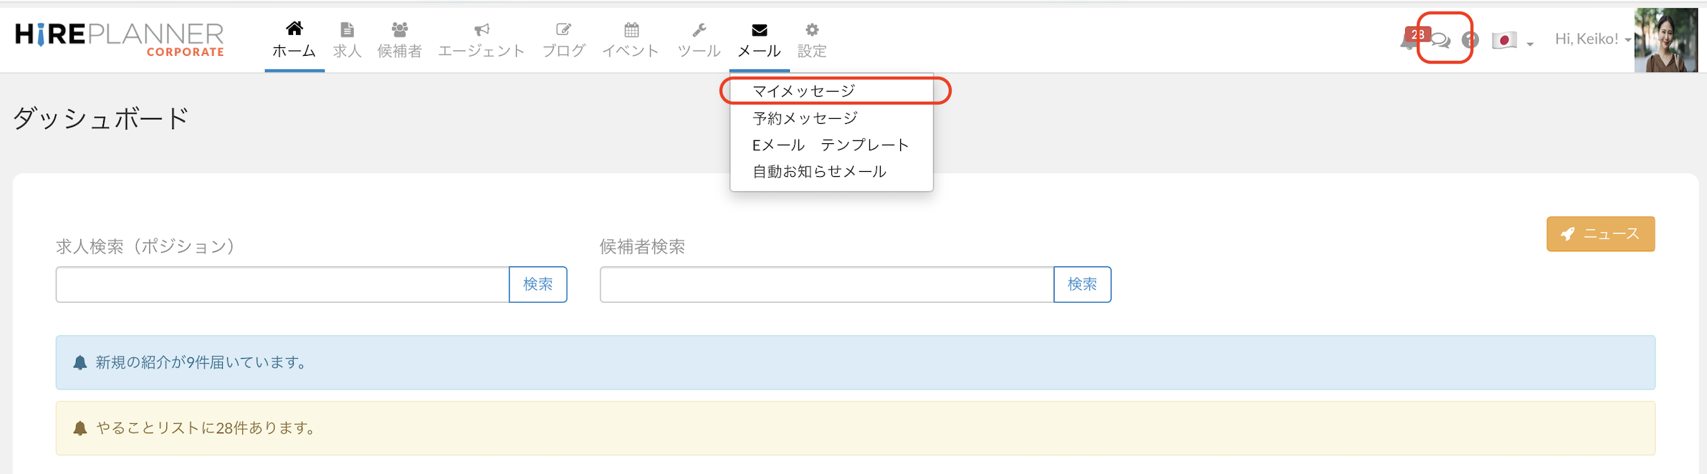This screenshot has width=1707, height=474.
Task: Select マイメッセージ from the mail menu
Action: click(803, 91)
